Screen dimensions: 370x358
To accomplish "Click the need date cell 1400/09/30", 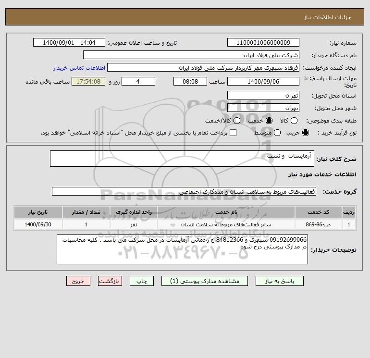I will [x=38, y=224].
